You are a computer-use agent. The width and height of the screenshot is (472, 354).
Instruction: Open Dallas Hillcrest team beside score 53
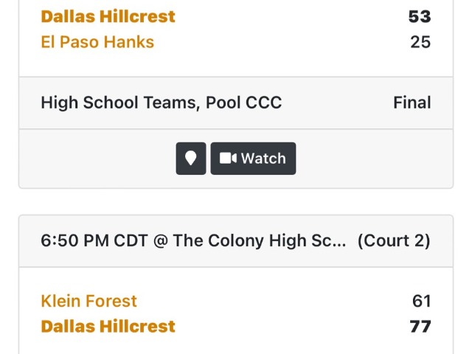[108, 16]
